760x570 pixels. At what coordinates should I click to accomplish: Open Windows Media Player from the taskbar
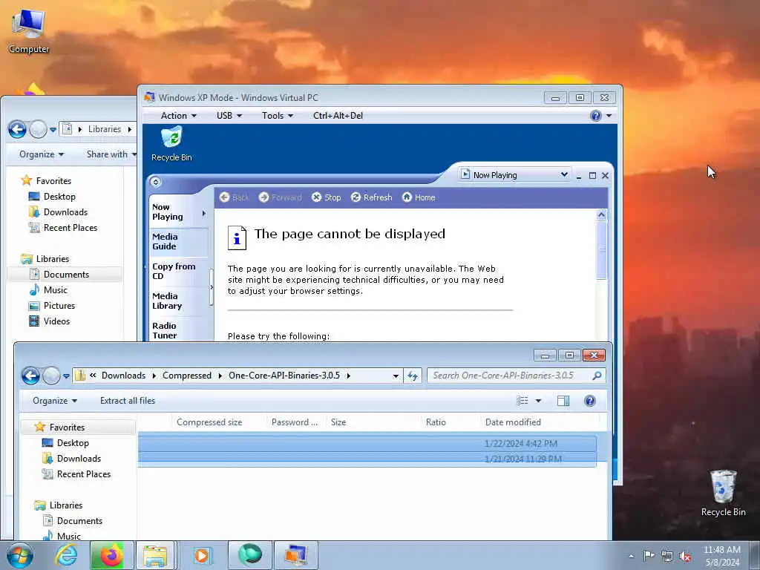pyautogui.click(x=202, y=555)
